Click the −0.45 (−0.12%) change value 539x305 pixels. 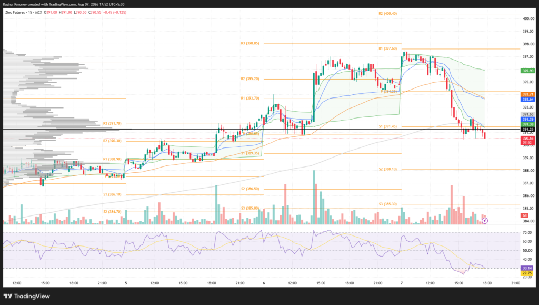click(115, 12)
